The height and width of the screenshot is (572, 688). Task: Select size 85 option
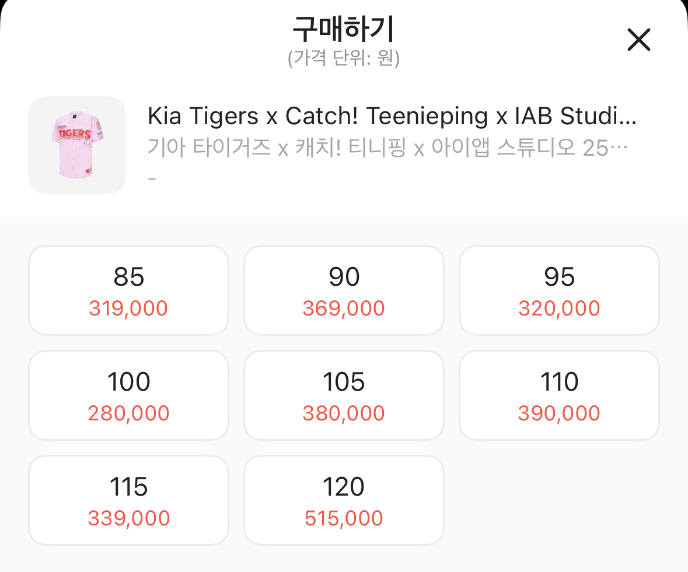click(128, 290)
